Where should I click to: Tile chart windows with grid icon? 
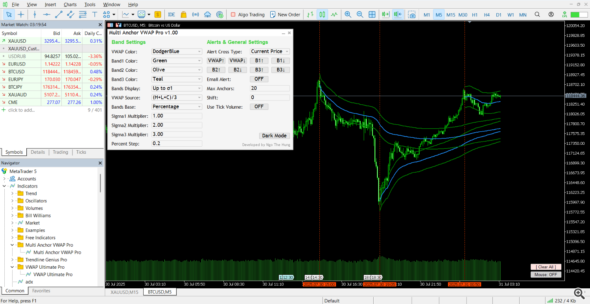(x=372, y=15)
